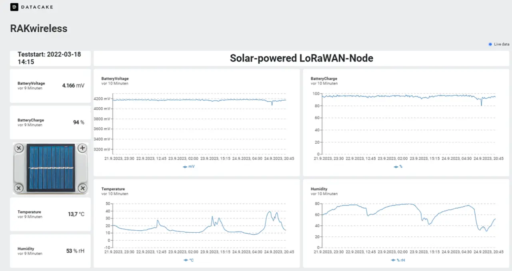Select the BatteryCharge 94 % value card

pos(50,123)
